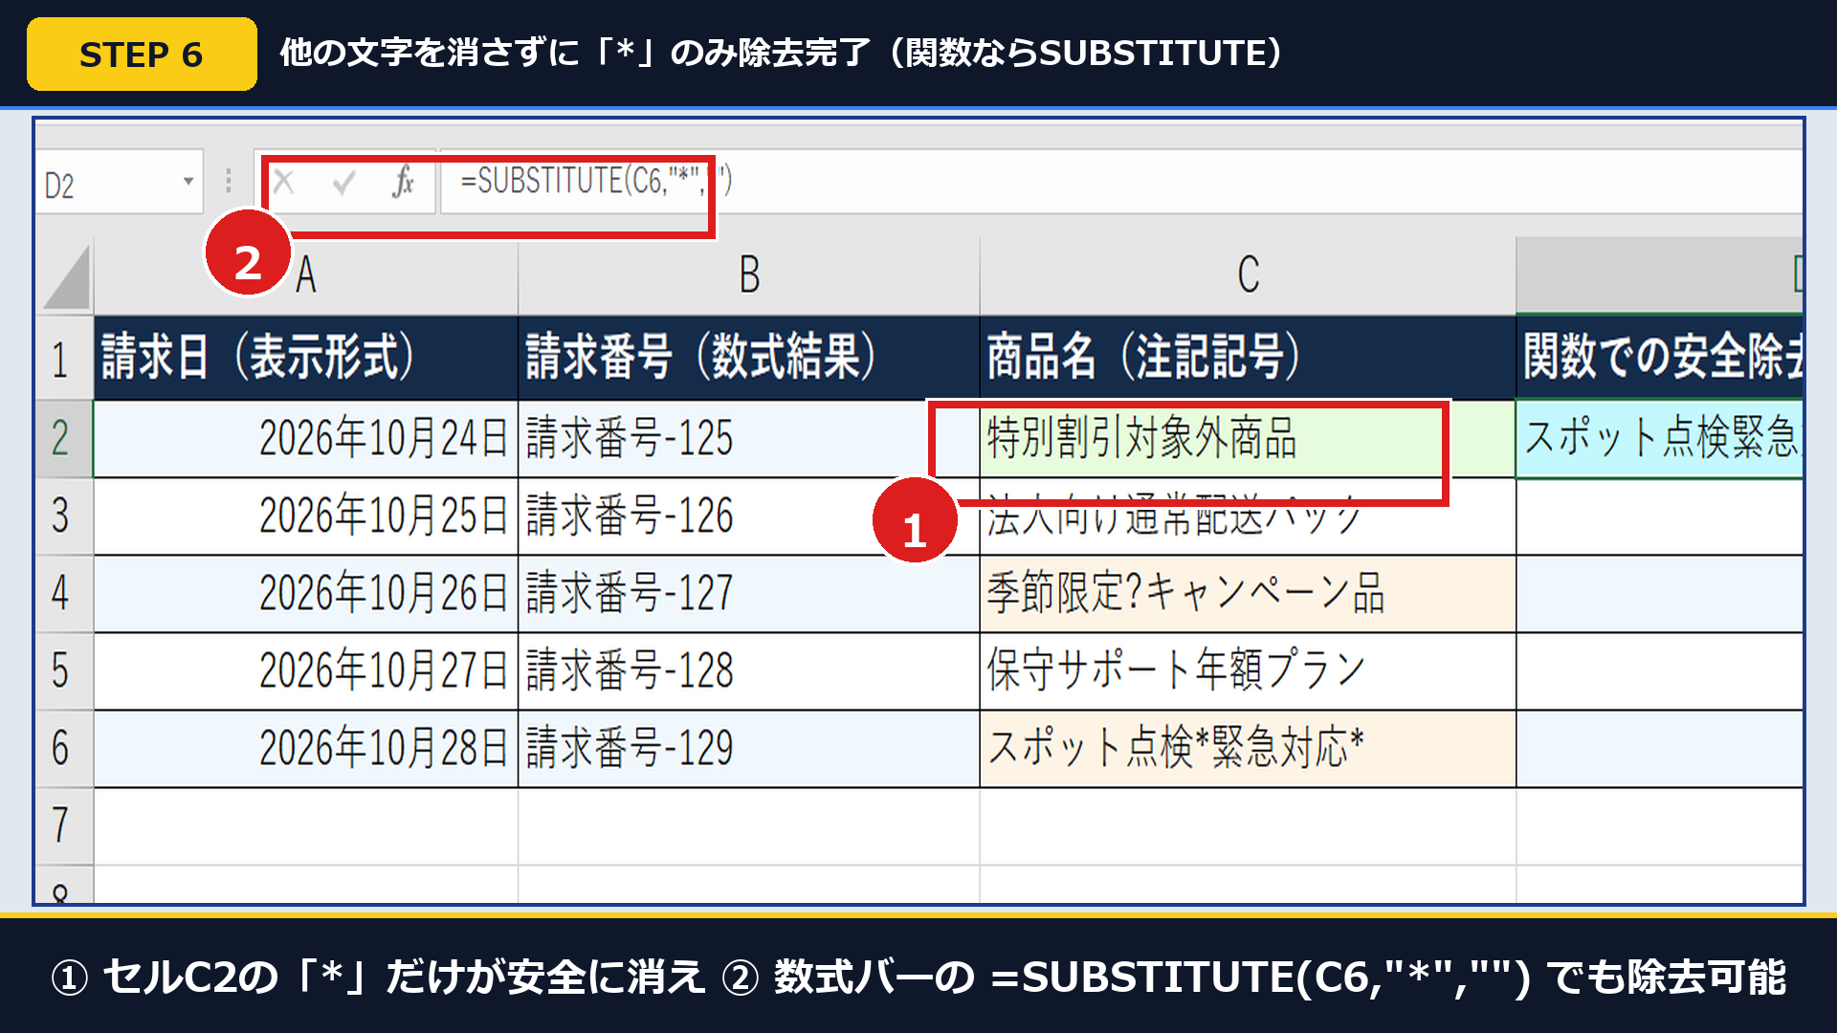This screenshot has width=1837, height=1033.
Task: Select row 1 header
Action: pyautogui.click(x=63, y=359)
